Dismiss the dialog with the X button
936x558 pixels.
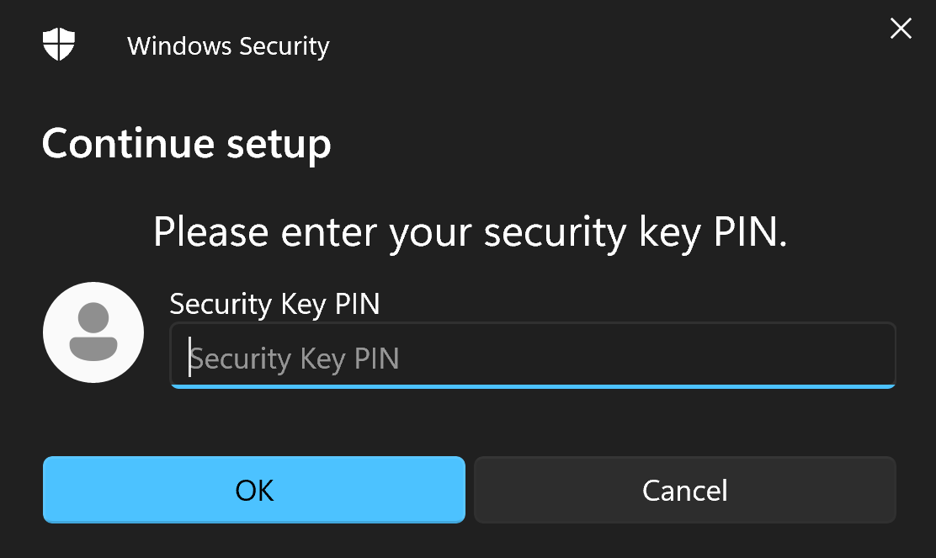[x=901, y=28]
